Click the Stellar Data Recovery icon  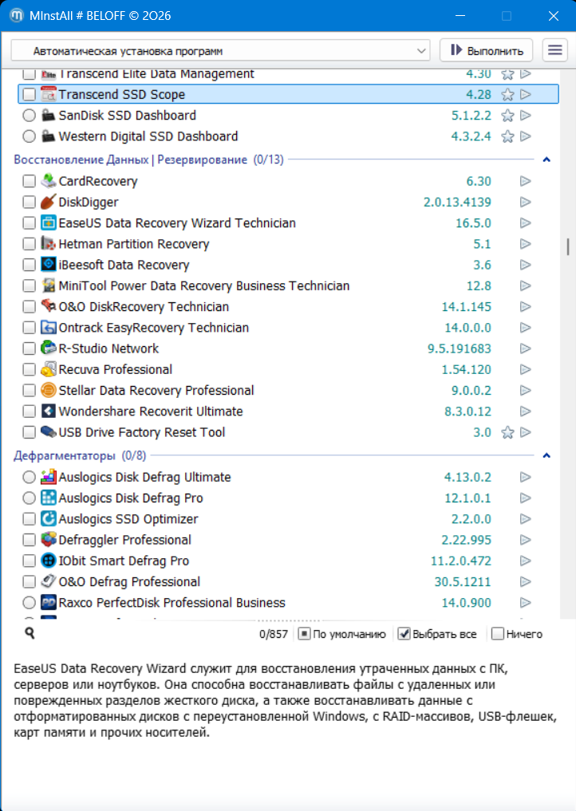point(48,391)
